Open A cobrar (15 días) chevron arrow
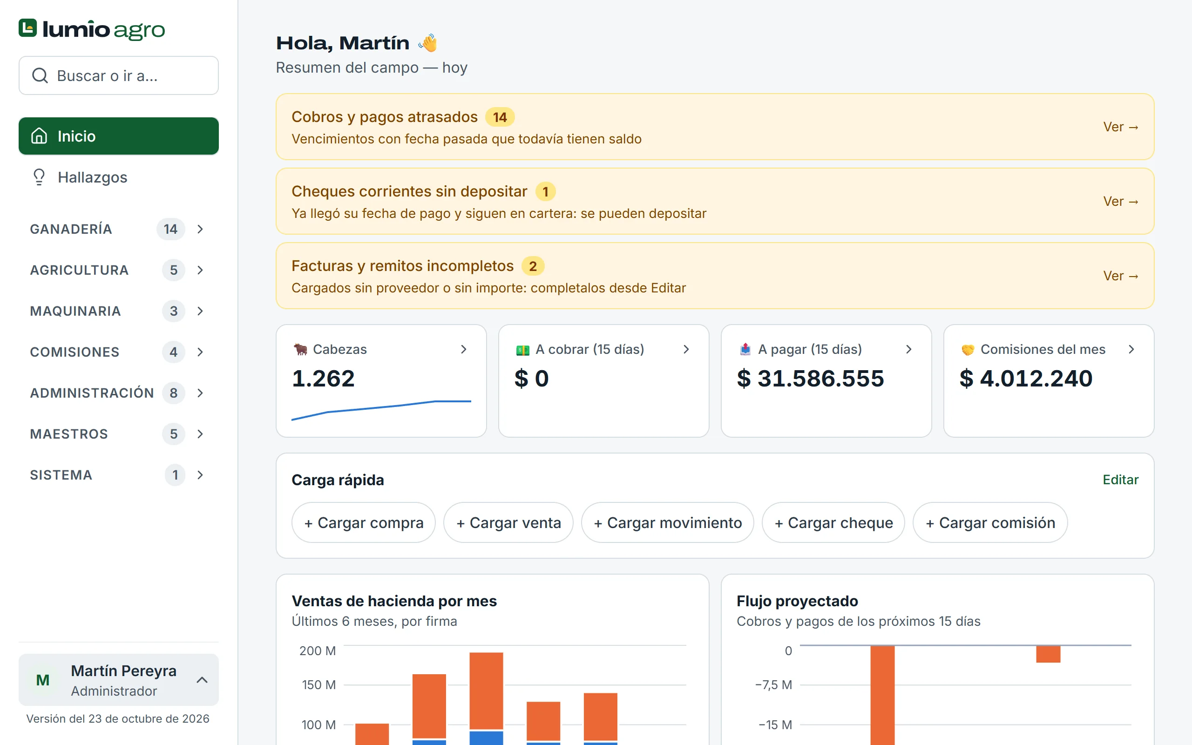Image resolution: width=1192 pixels, height=745 pixels. 686,349
